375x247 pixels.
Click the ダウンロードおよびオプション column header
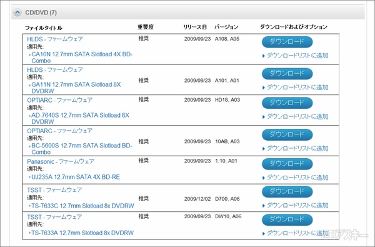point(294,27)
